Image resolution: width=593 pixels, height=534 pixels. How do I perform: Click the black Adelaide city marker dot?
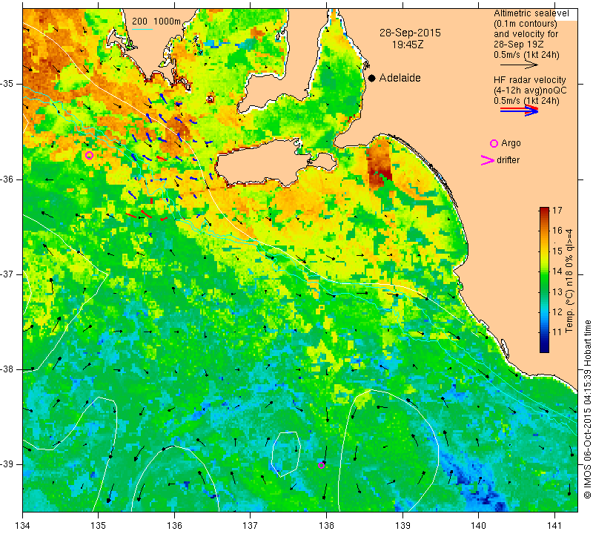pos(372,78)
